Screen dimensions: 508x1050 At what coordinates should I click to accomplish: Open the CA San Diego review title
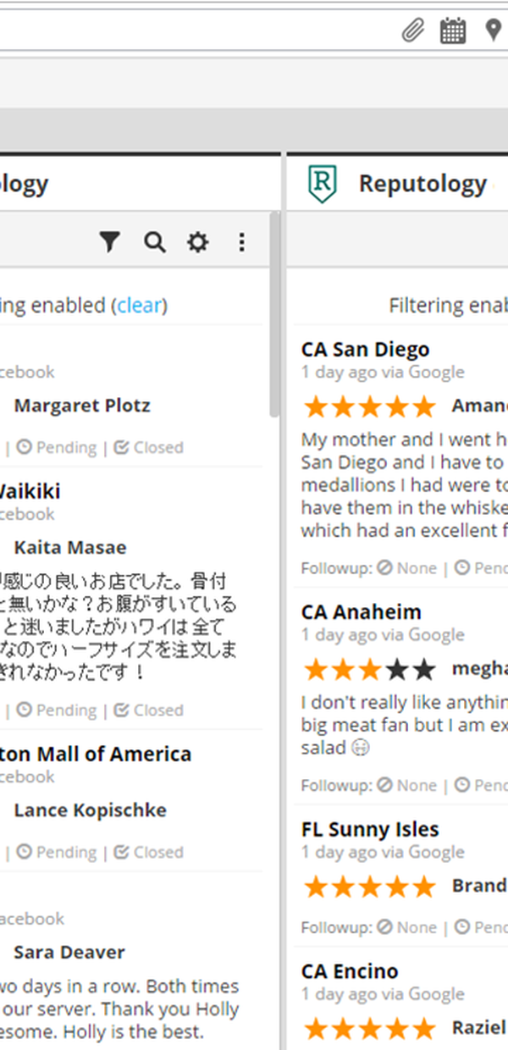coord(365,349)
